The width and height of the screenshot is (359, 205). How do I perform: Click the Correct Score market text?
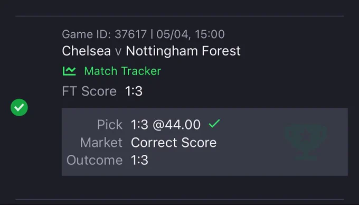point(174,143)
